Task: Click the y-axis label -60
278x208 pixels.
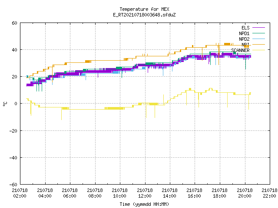Action: pos(13,185)
